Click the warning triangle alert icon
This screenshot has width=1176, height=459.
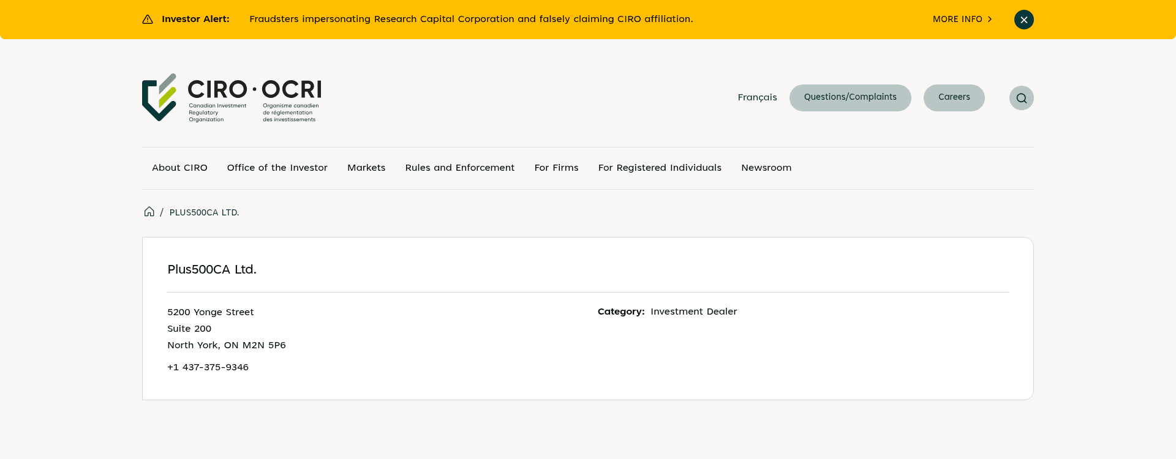coord(148,20)
